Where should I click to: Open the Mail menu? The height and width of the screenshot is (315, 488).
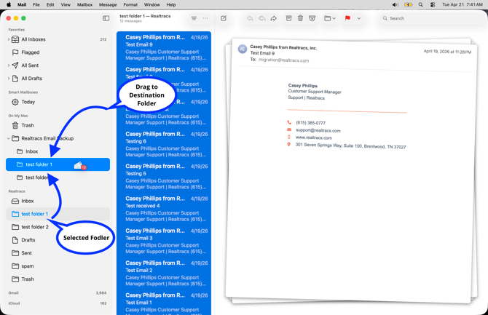click(22, 4)
